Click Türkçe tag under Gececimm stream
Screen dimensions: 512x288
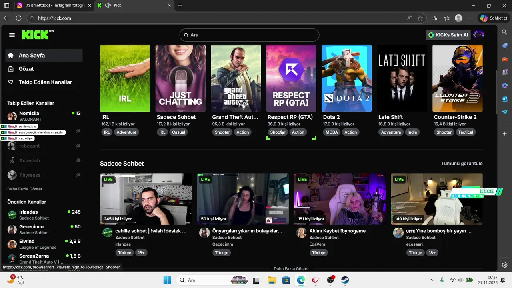pos(222,252)
